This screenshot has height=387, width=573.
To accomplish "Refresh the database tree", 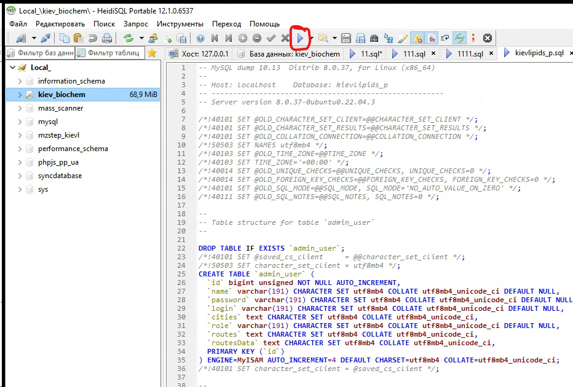I will pos(127,37).
